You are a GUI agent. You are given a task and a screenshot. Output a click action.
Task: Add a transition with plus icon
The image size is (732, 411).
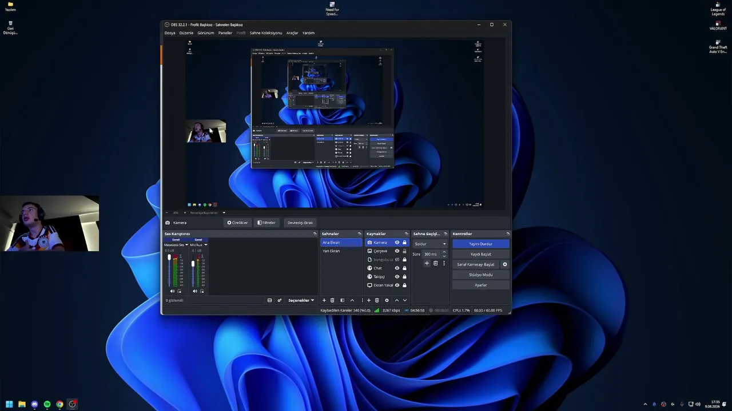tap(427, 263)
